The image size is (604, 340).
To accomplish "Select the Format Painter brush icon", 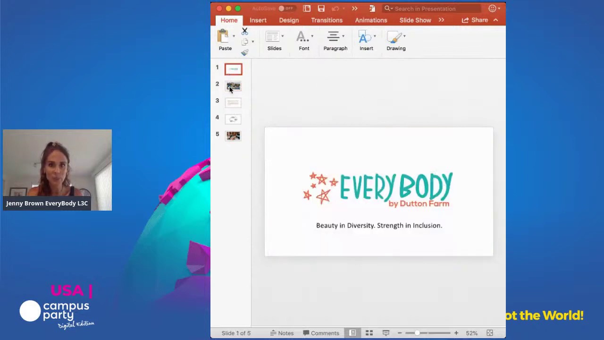I will (244, 52).
